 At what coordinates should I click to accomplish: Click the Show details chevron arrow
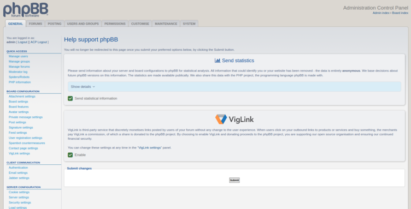[94, 87]
